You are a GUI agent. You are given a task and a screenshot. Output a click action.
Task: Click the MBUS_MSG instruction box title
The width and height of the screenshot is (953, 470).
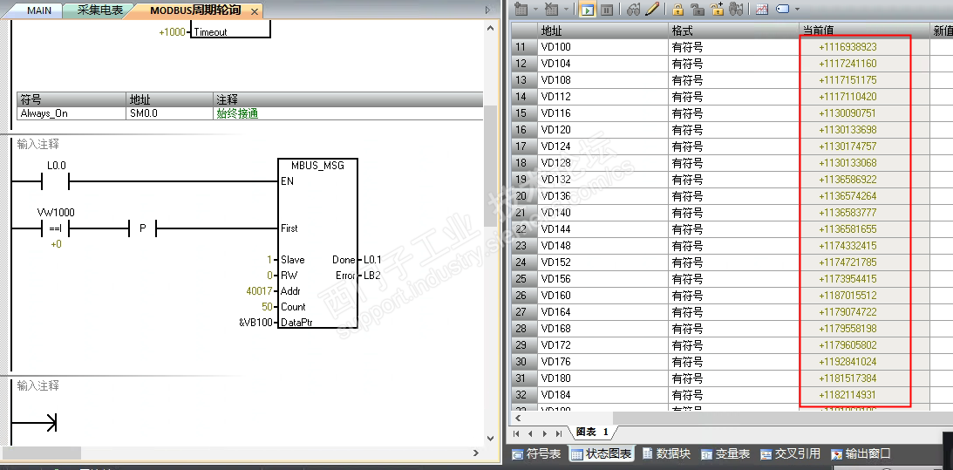[318, 166]
